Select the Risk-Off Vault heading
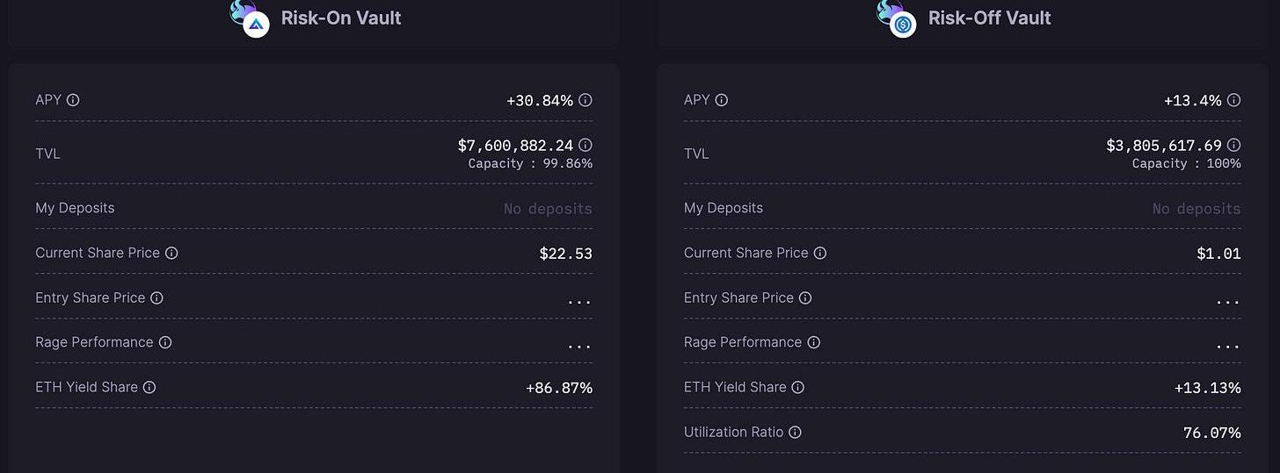The image size is (1280, 473). click(989, 18)
